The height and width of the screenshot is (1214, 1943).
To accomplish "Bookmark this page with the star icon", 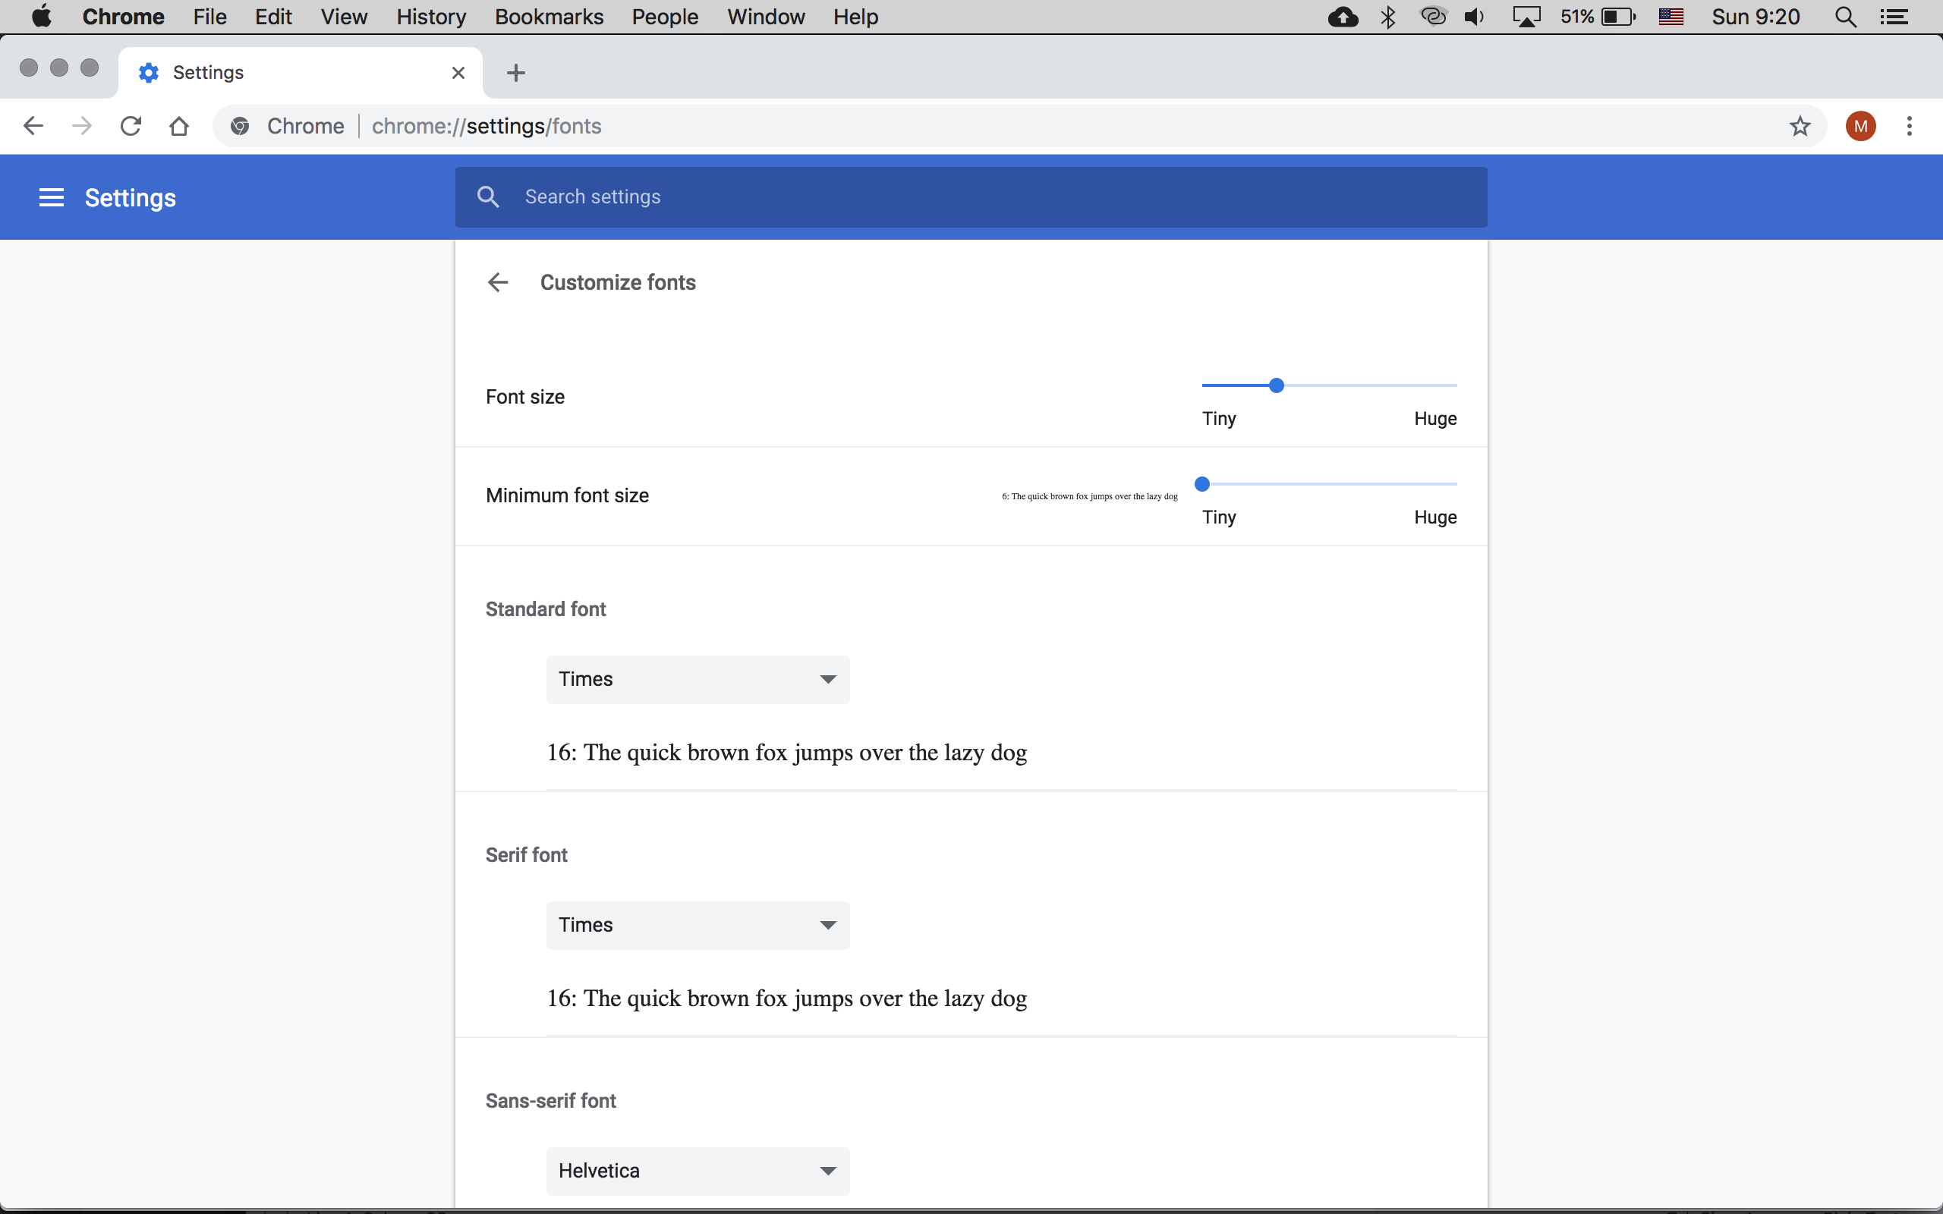I will click(1800, 126).
